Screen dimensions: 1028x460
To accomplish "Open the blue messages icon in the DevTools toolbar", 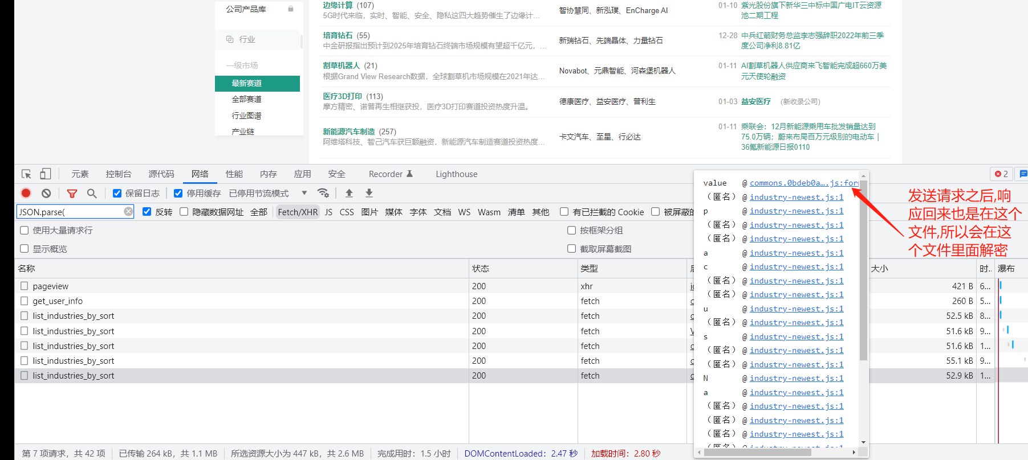I will tap(1023, 174).
